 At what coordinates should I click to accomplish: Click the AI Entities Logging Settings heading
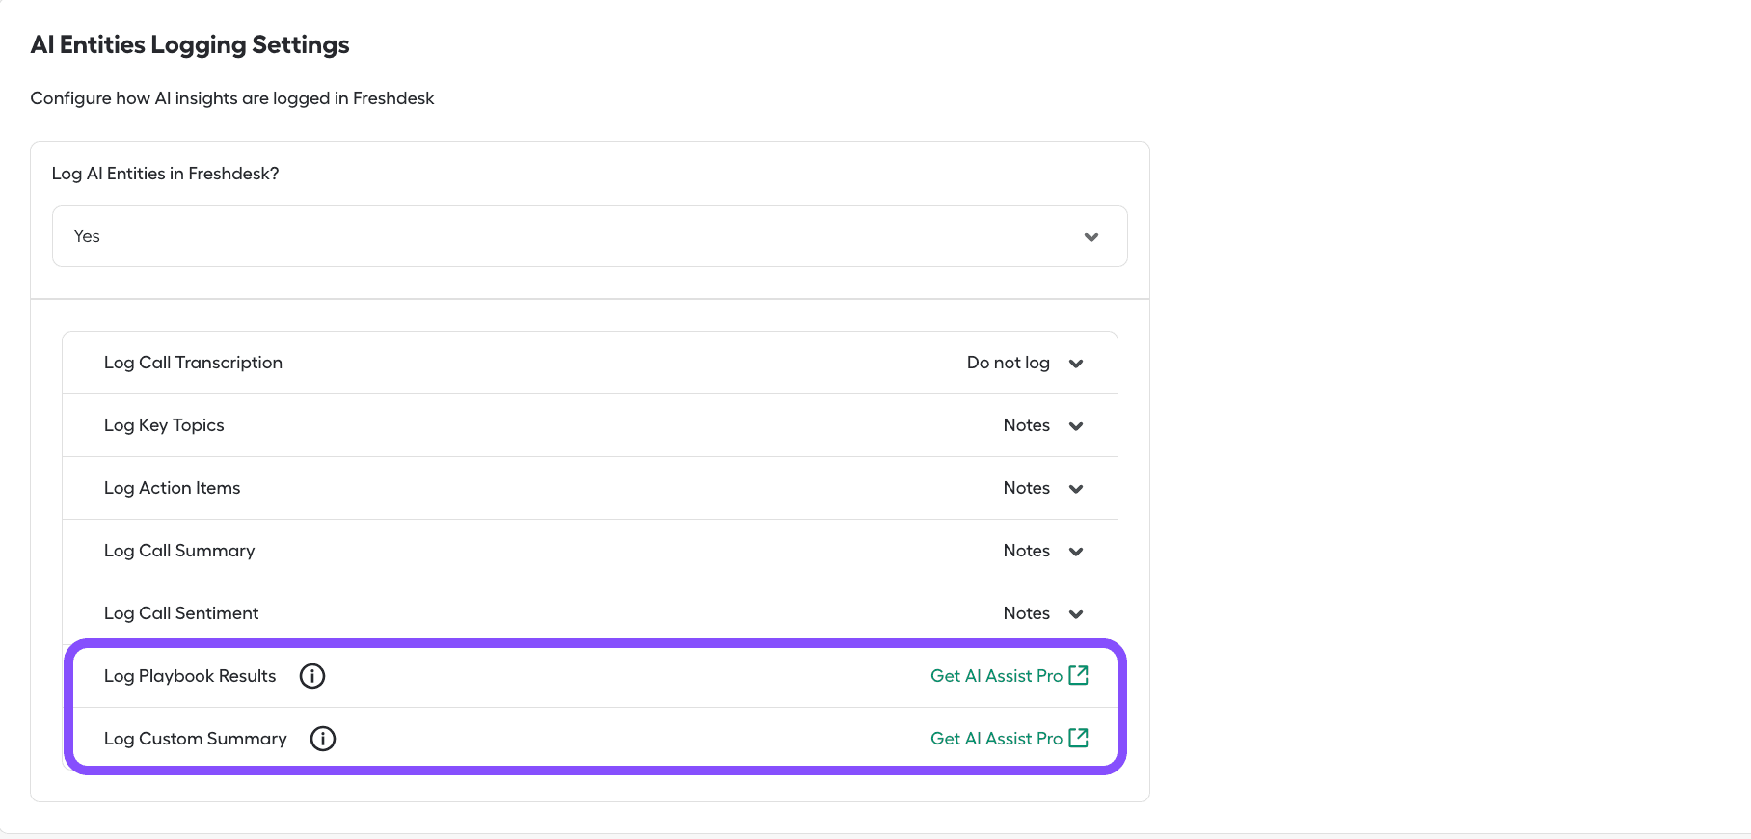(x=190, y=45)
